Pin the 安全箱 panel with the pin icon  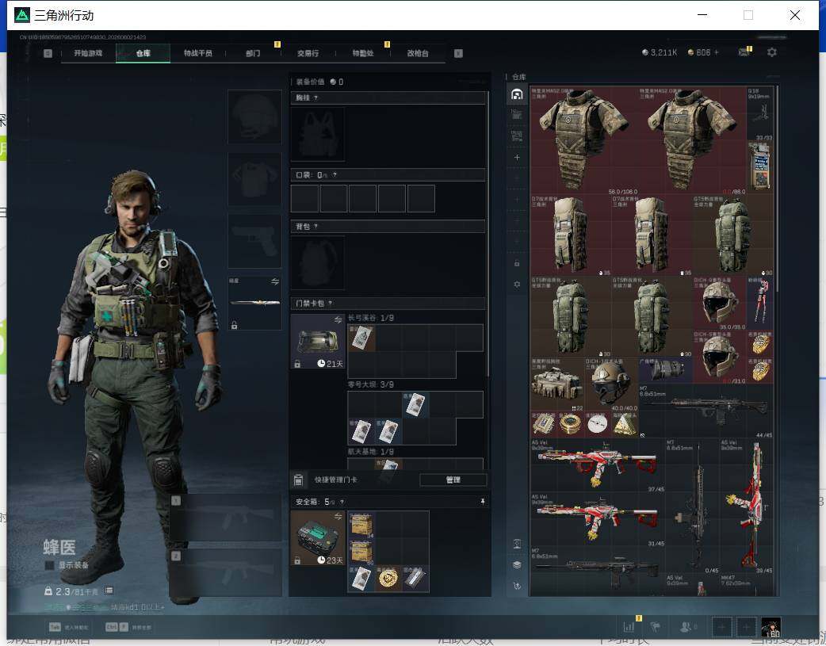tap(482, 502)
